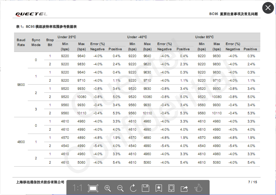Click the QUECTEL logo in the header
This screenshot has height=195, width=276.
31,14
